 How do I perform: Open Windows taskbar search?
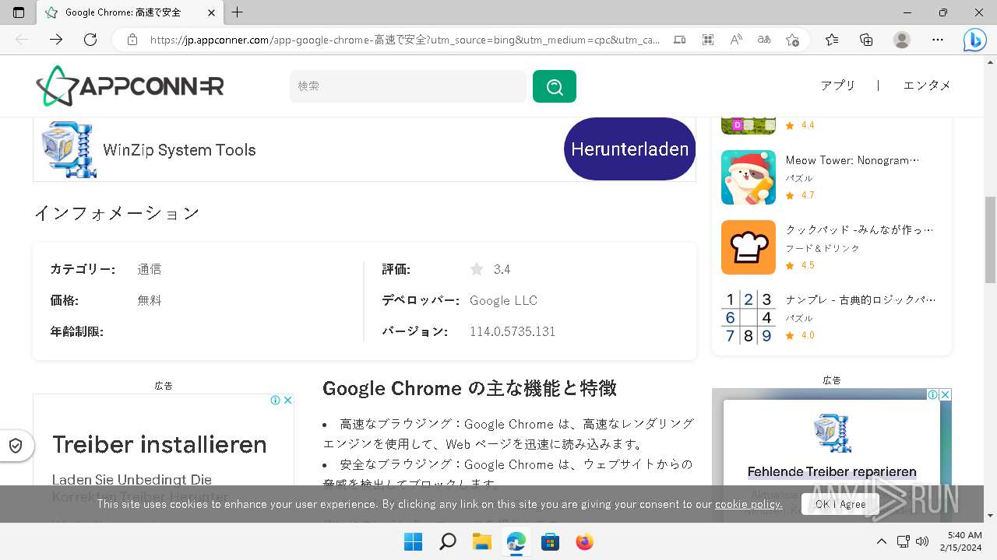pyautogui.click(x=447, y=542)
